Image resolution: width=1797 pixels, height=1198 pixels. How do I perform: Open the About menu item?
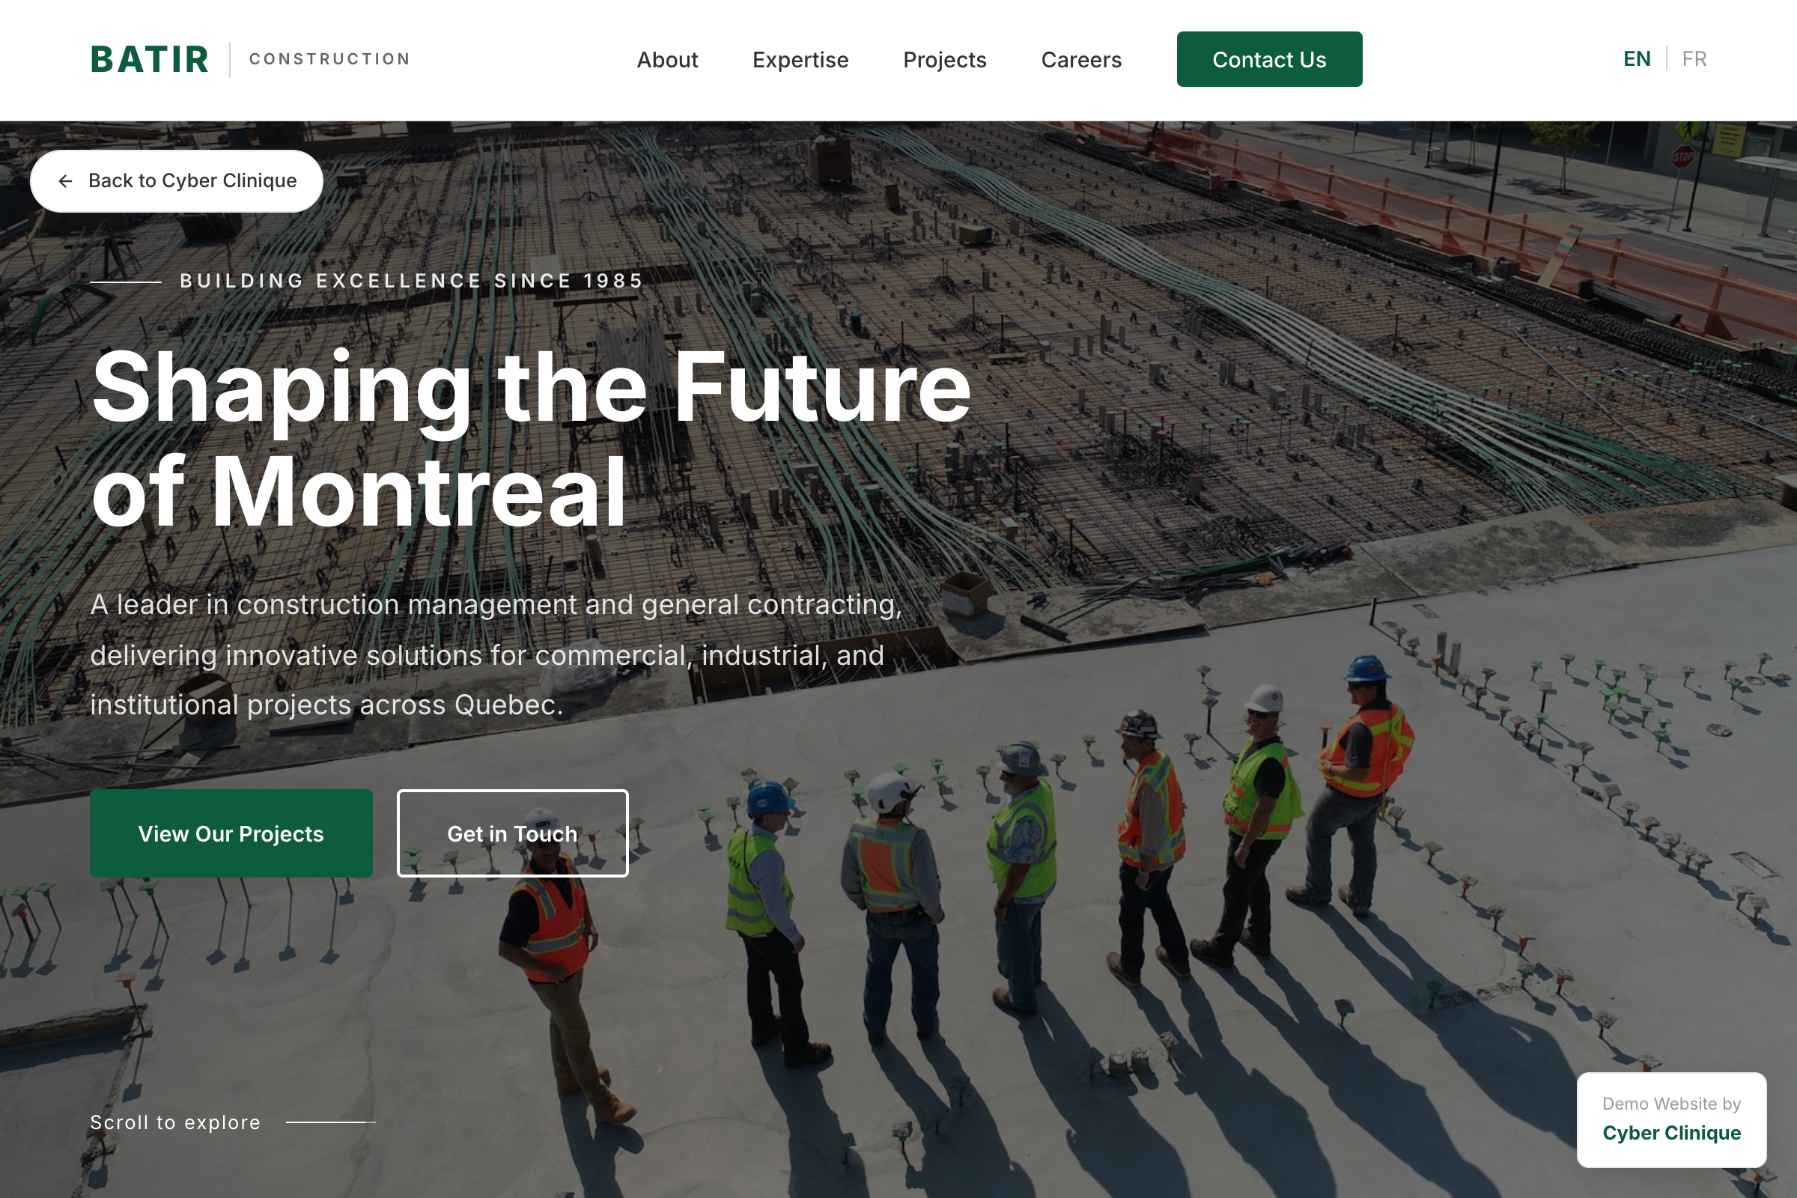[667, 60]
